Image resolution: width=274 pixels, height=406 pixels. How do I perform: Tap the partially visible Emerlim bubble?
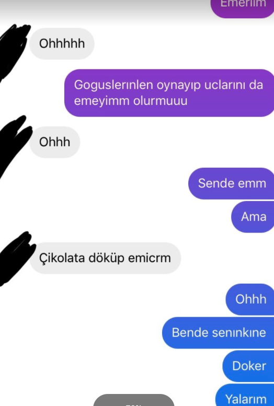click(x=243, y=8)
